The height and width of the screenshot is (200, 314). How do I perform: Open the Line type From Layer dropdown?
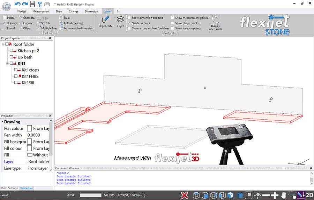[38, 168]
